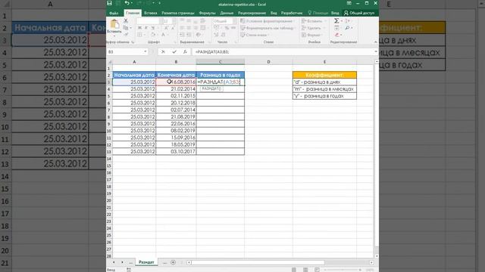Click macro recording icon in status bar
This screenshot has width=485, height=272.
(x=129, y=270)
